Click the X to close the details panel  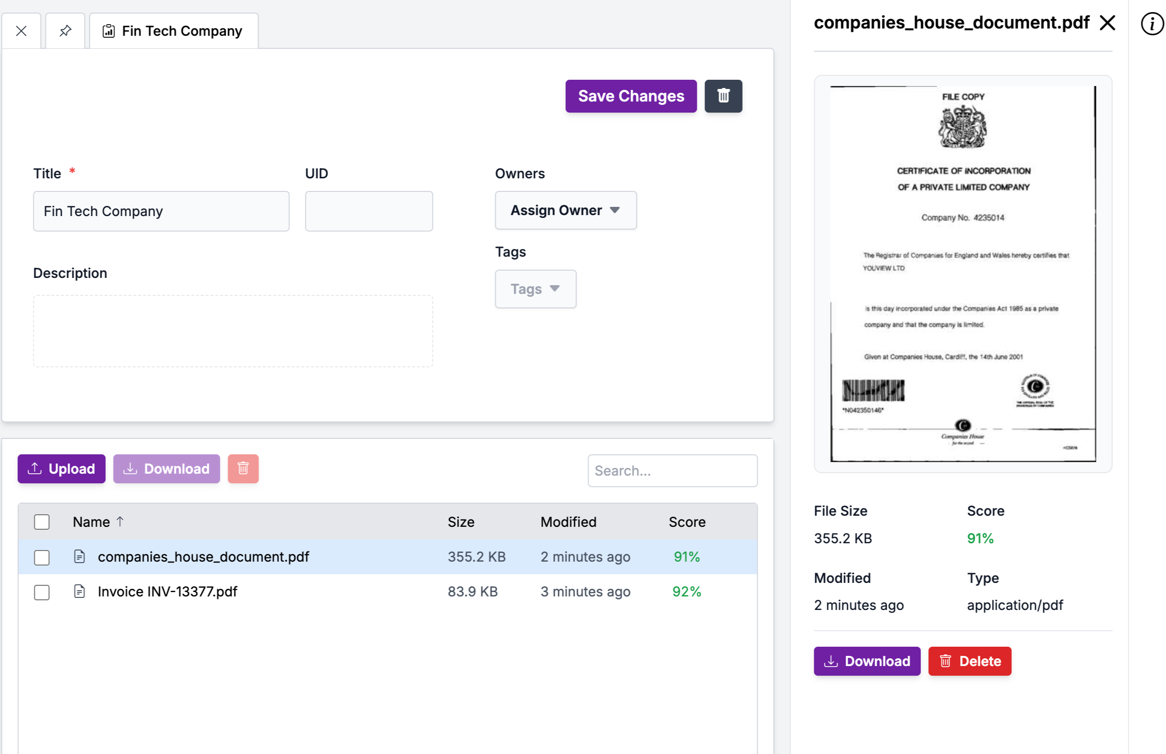tap(1108, 23)
